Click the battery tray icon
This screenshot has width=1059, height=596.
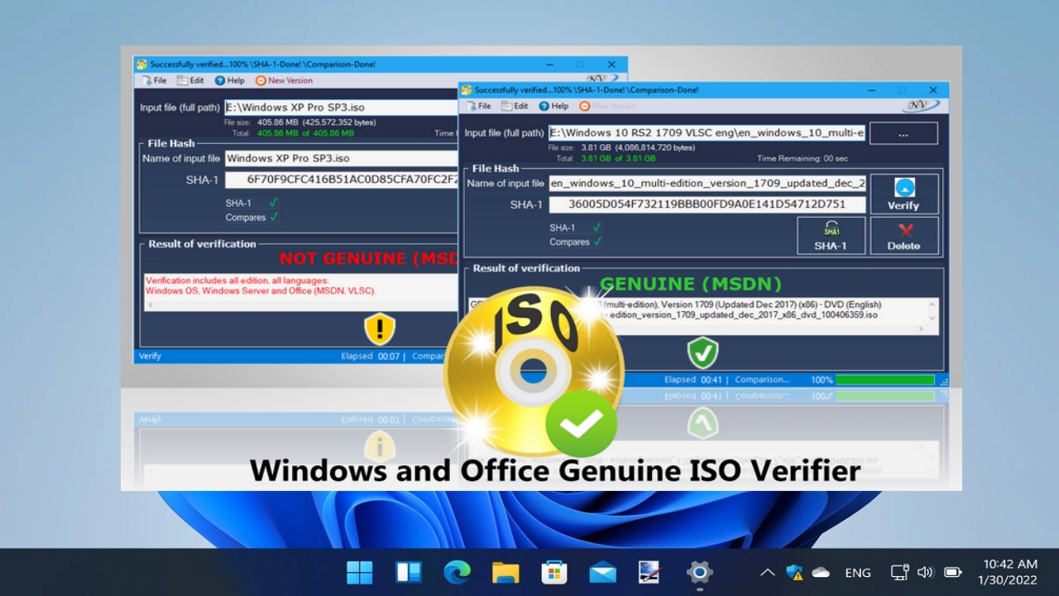[x=952, y=572]
